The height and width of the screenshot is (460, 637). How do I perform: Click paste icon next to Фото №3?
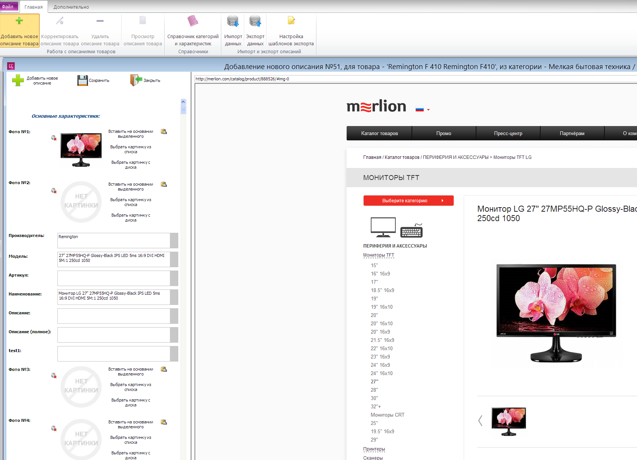coord(164,369)
